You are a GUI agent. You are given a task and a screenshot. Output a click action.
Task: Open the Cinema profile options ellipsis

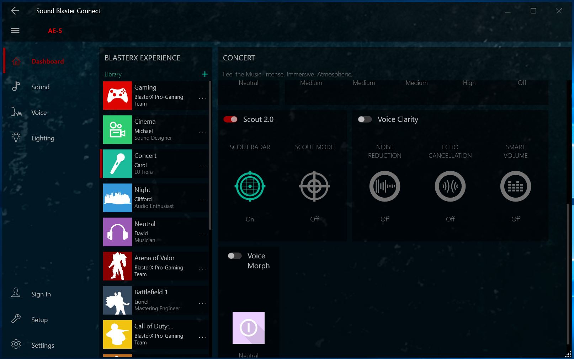203,132
